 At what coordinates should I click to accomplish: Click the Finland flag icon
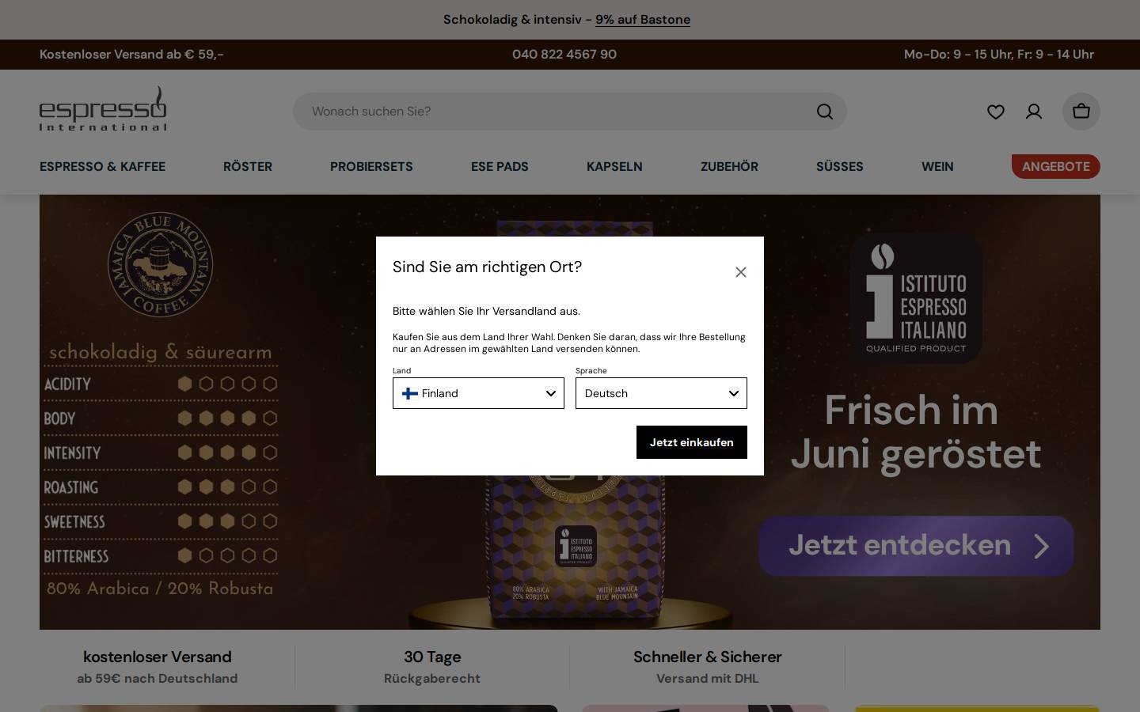[x=410, y=393]
